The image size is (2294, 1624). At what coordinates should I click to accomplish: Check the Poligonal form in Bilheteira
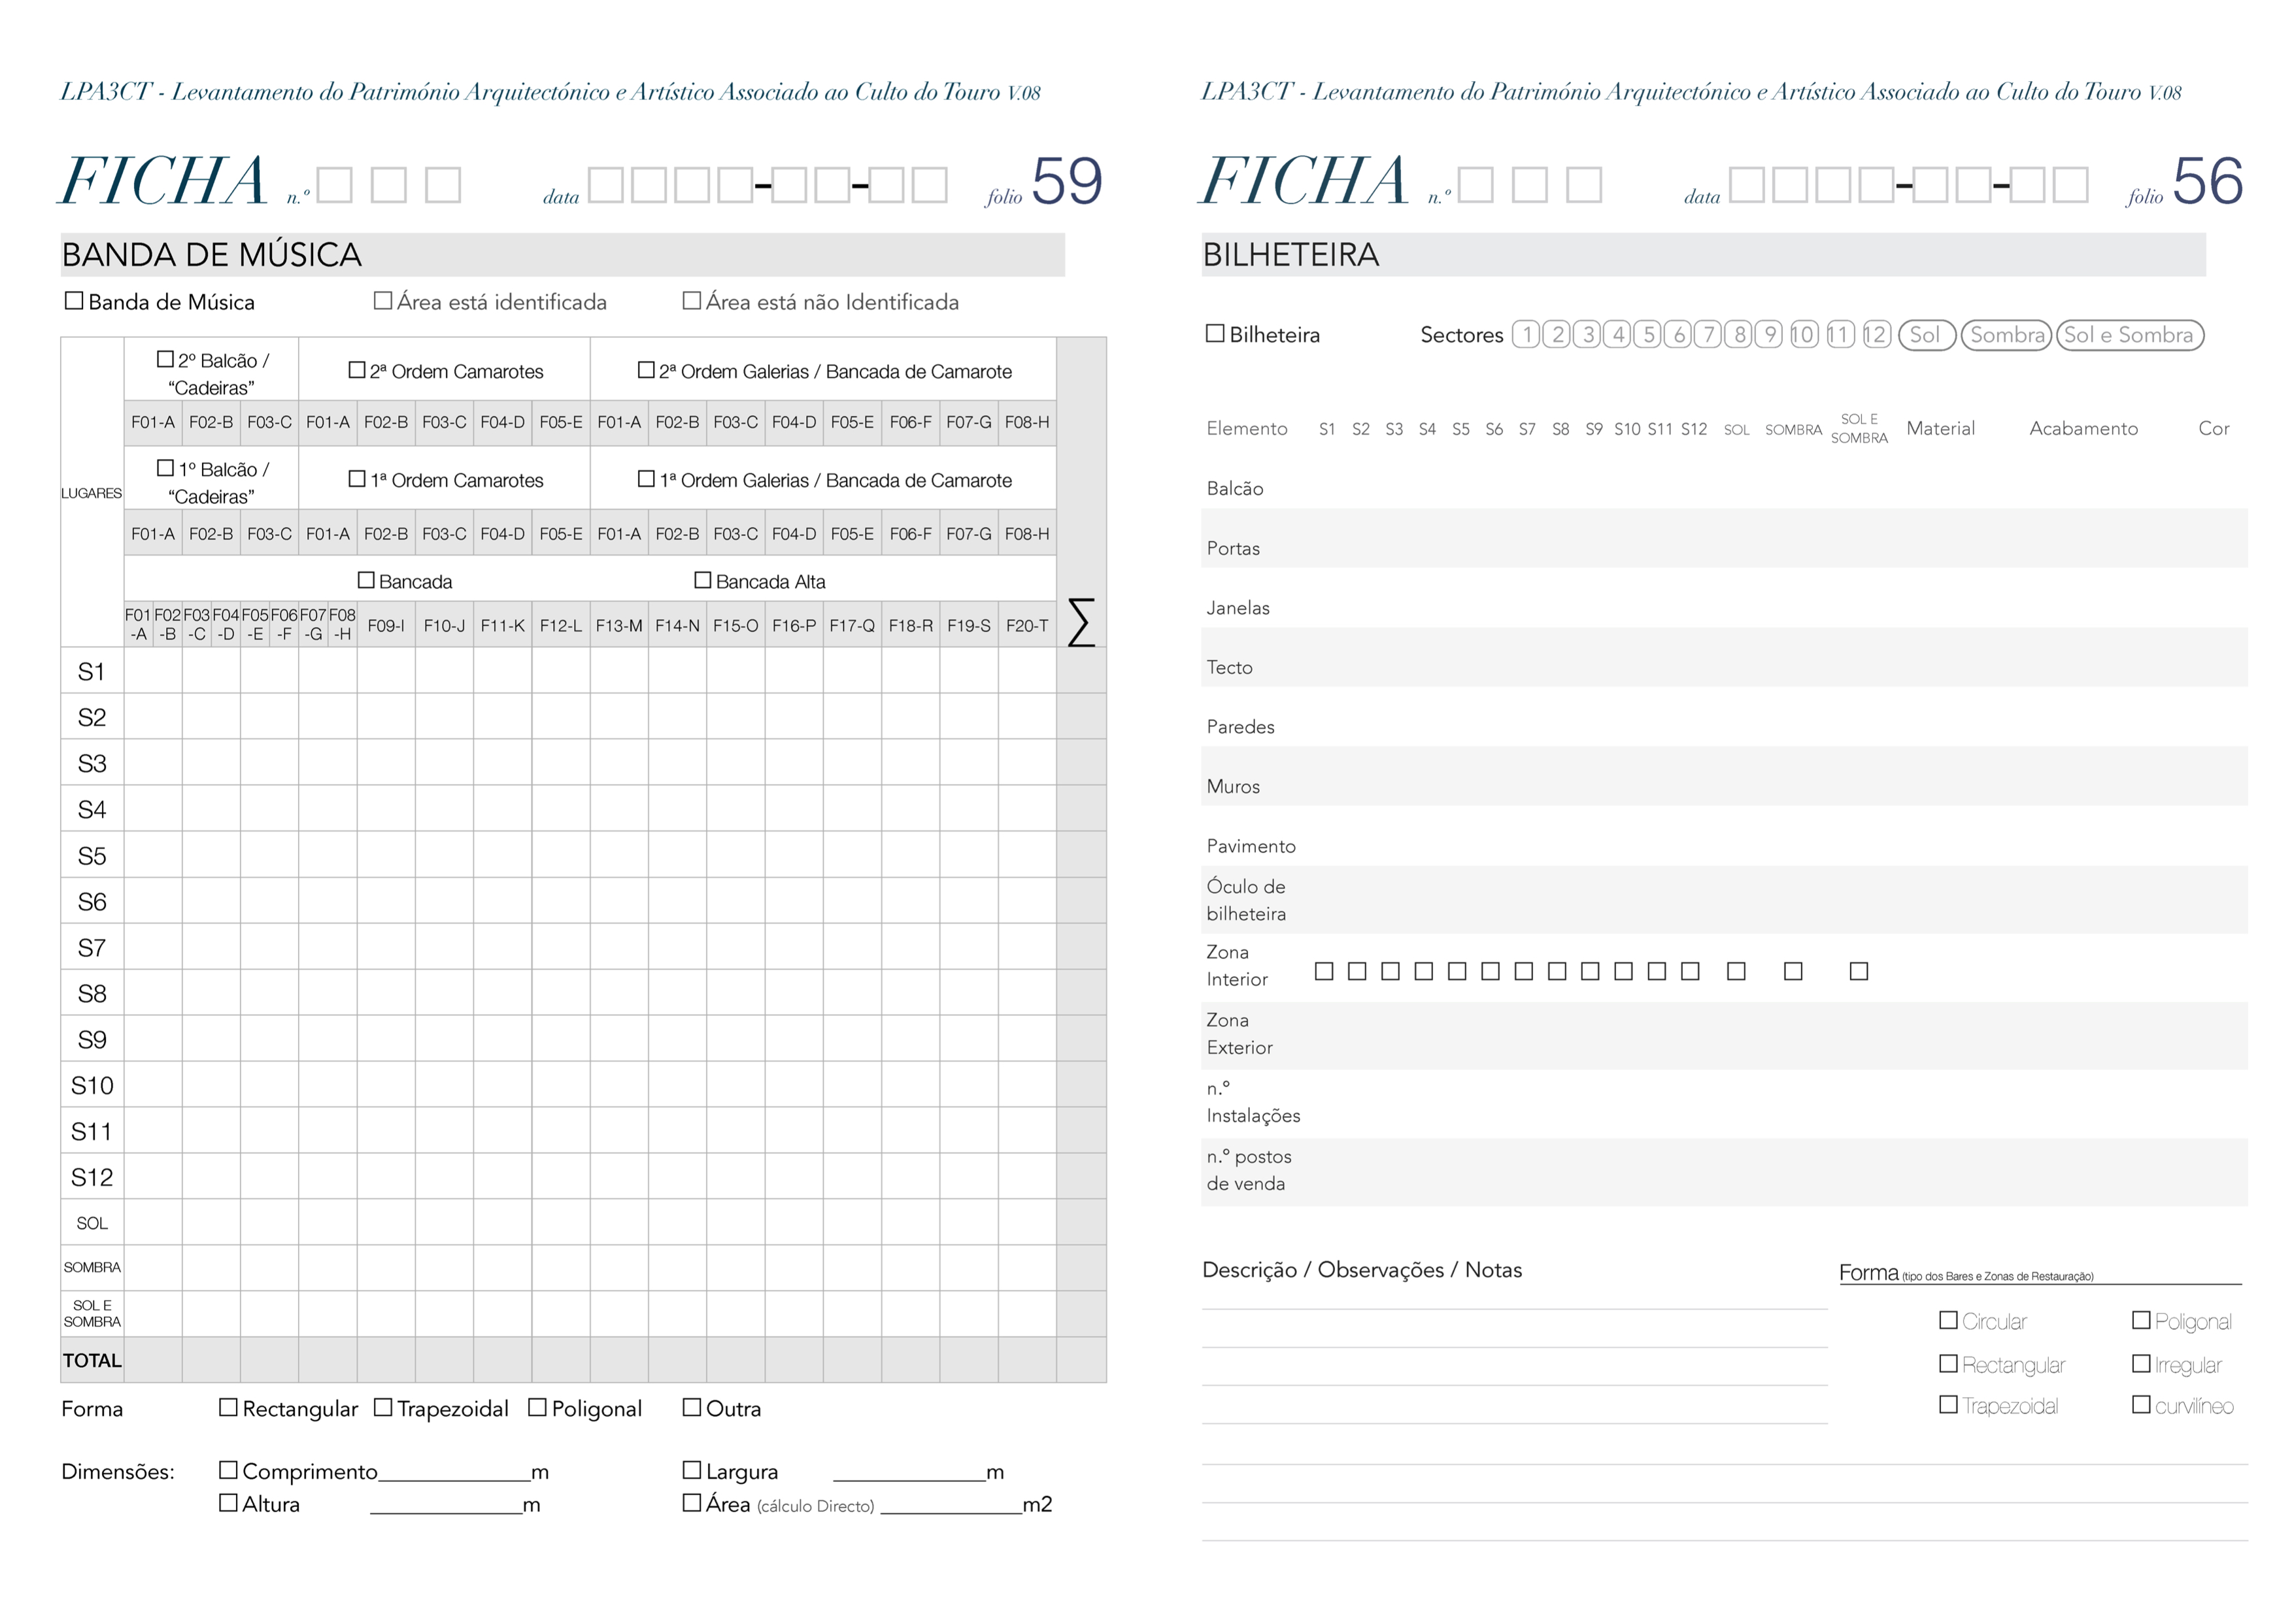(x=2141, y=1319)
